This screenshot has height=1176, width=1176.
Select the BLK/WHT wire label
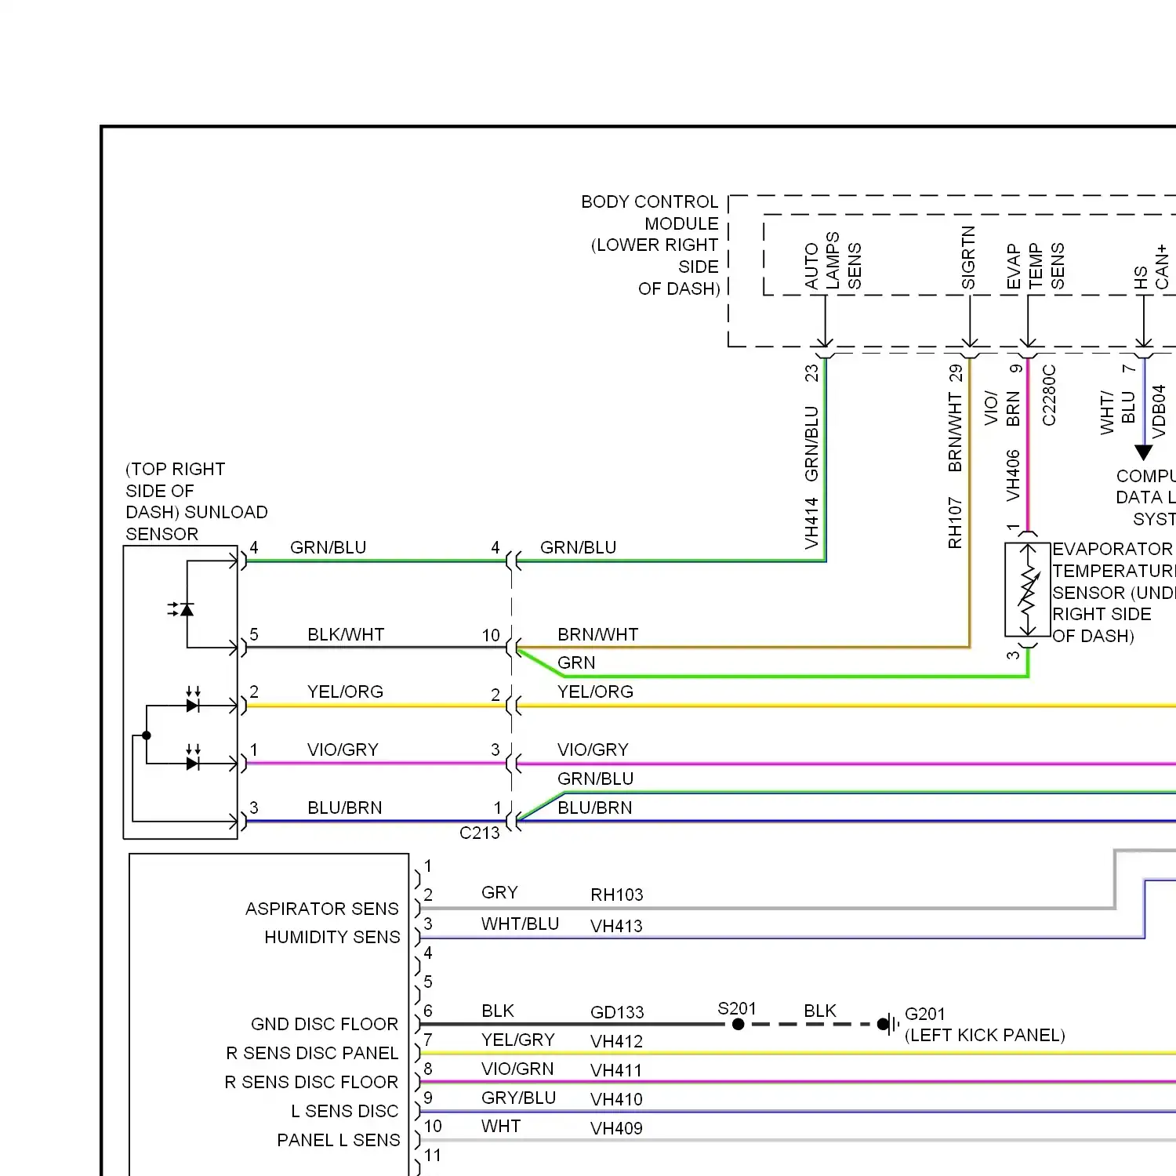[x=346, y=634]
